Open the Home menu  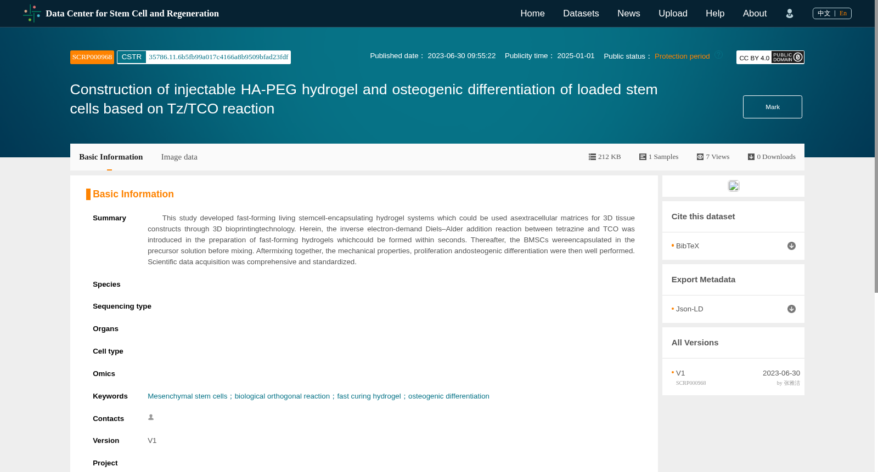[x=532, y=13]
